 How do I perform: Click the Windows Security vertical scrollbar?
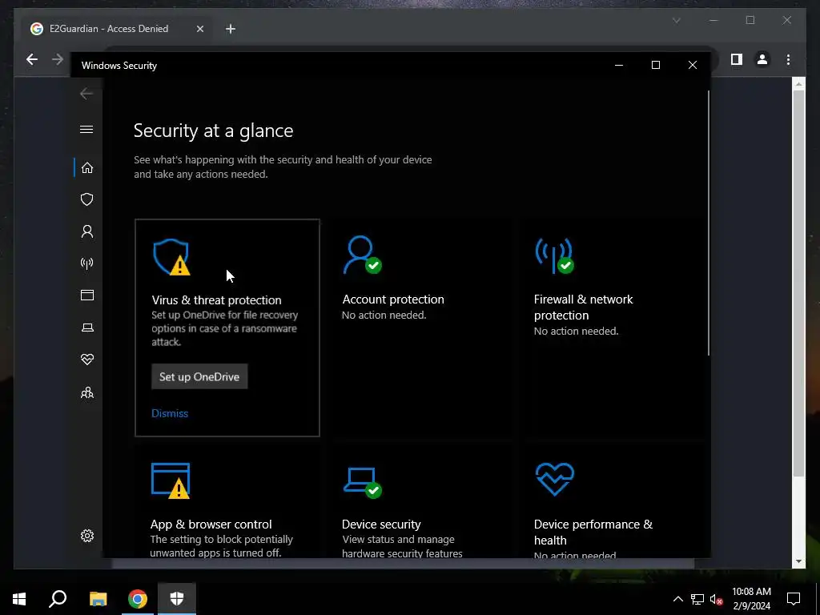(x=709, y=223)
